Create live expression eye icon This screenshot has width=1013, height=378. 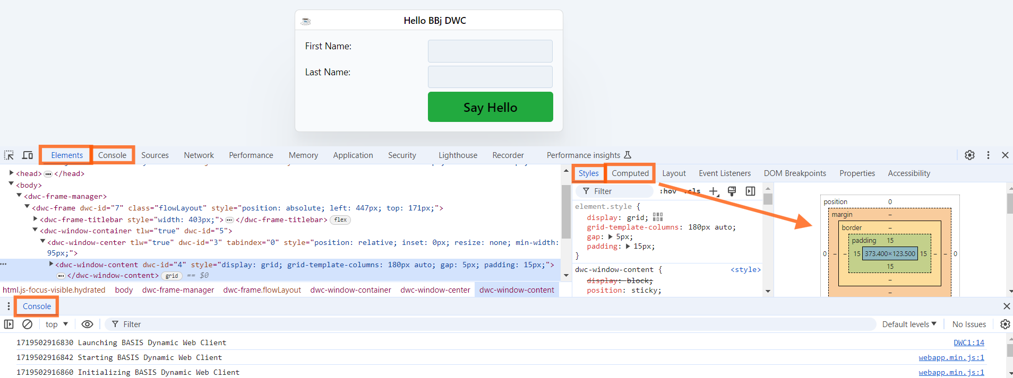coord(88,324)
